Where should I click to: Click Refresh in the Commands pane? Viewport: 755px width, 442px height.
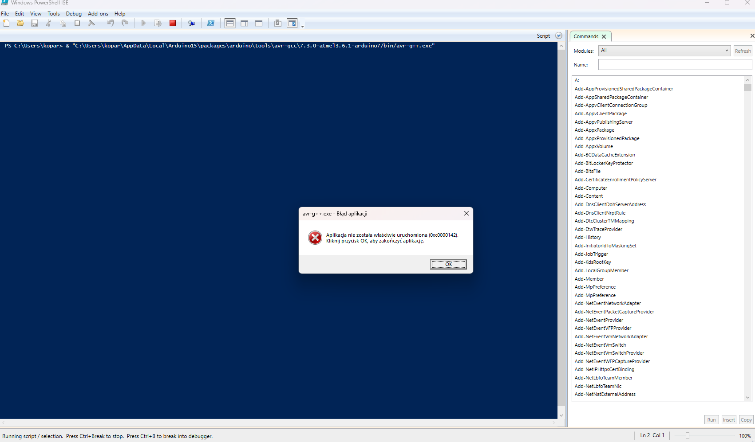coord(743,51)
